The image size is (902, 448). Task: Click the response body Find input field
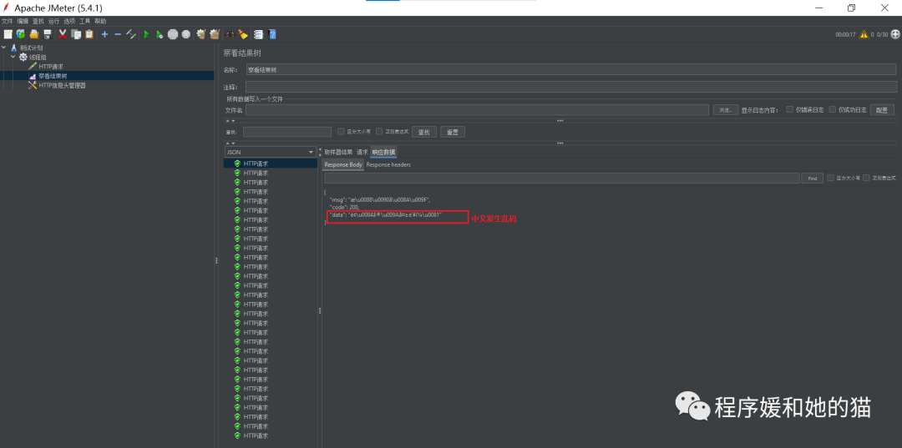click(x=561, y=178)
